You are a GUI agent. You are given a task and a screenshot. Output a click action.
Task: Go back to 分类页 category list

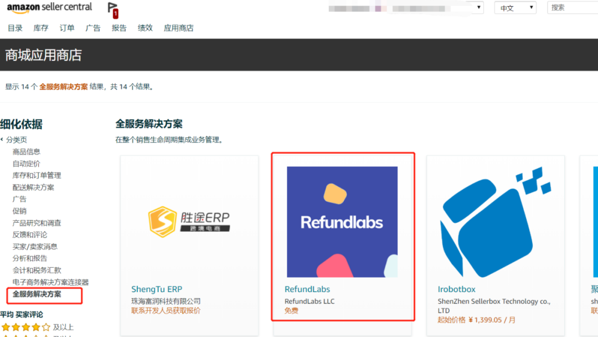point(17,140)
